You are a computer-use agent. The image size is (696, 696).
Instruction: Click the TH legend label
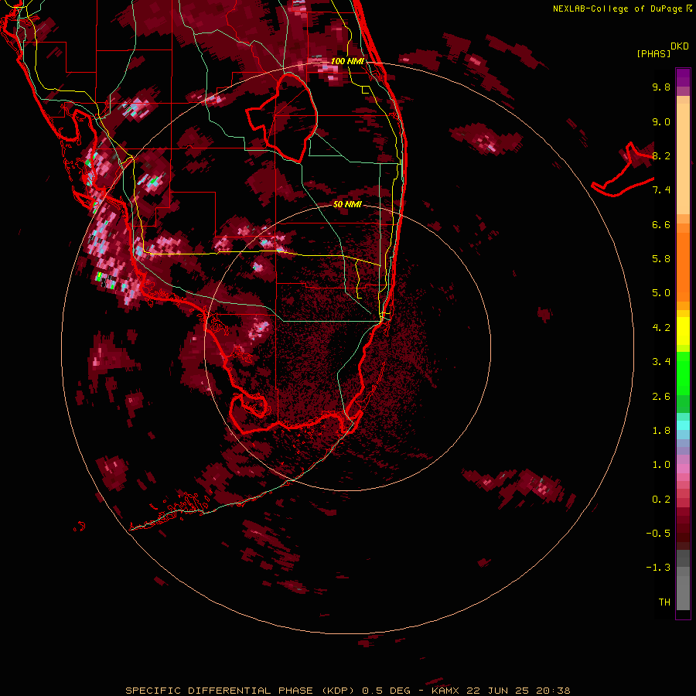click(x=664, y=602)
